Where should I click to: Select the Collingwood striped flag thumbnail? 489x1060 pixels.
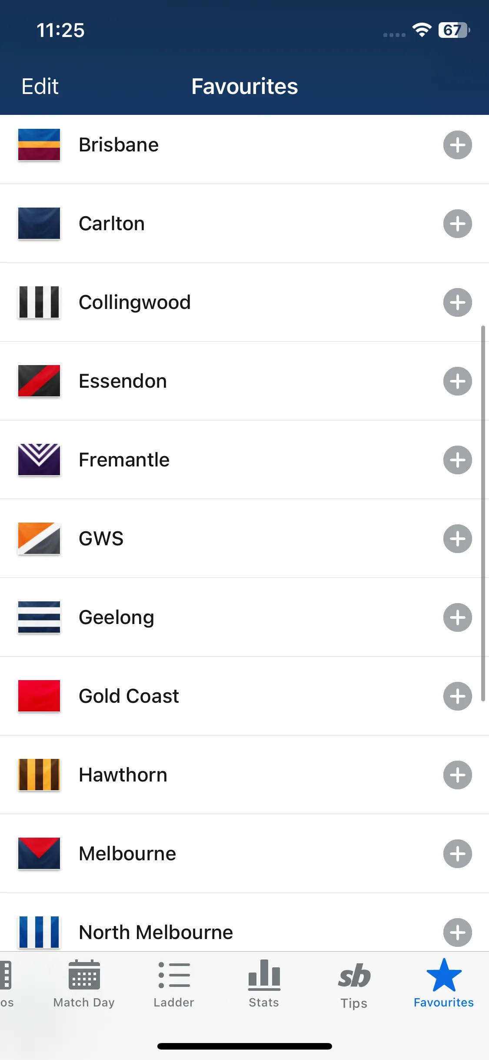39,302
